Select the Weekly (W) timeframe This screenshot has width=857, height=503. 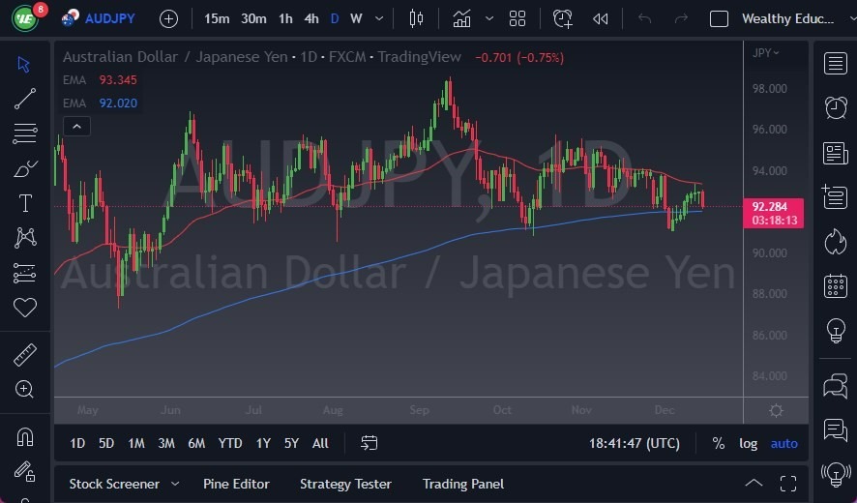pos(356,19)
